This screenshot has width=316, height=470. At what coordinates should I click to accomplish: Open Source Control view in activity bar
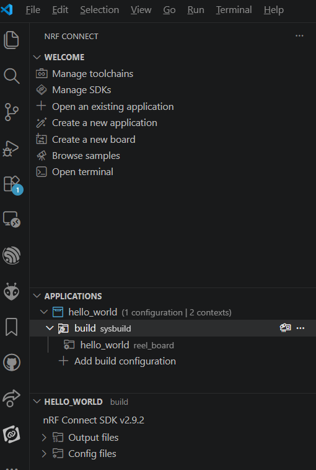[x=11, y=112]
